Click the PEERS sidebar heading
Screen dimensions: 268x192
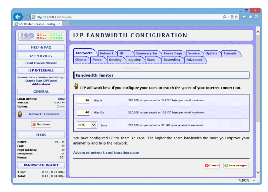point(41,135)
